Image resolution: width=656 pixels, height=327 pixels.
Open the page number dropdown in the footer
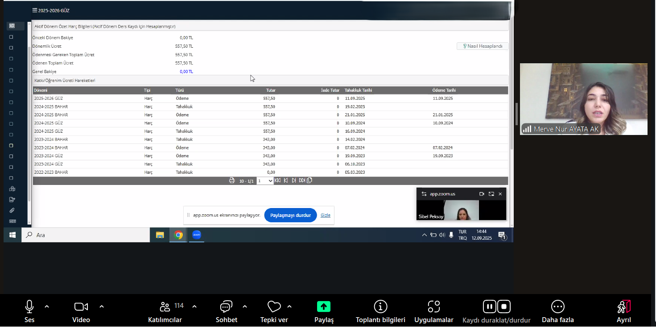(x=265, y=181)
